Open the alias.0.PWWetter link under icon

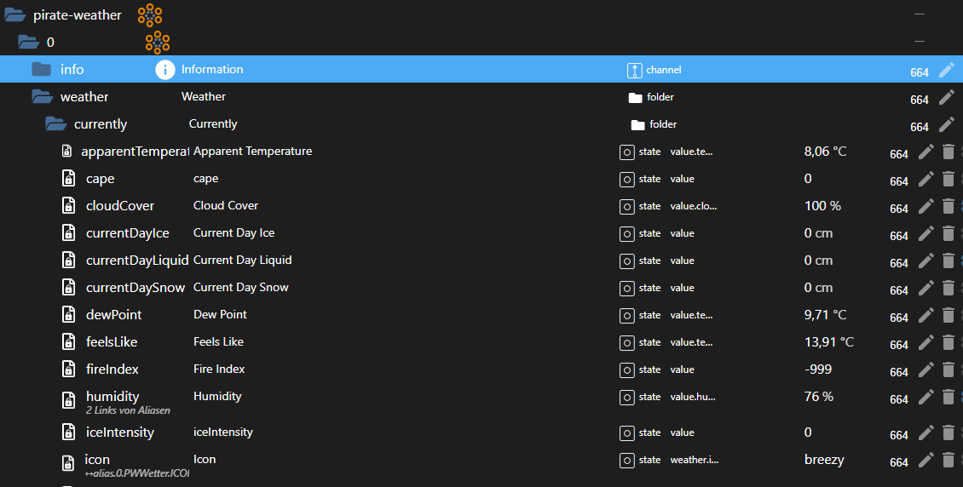pyautogui.click(x=136, y=473)
